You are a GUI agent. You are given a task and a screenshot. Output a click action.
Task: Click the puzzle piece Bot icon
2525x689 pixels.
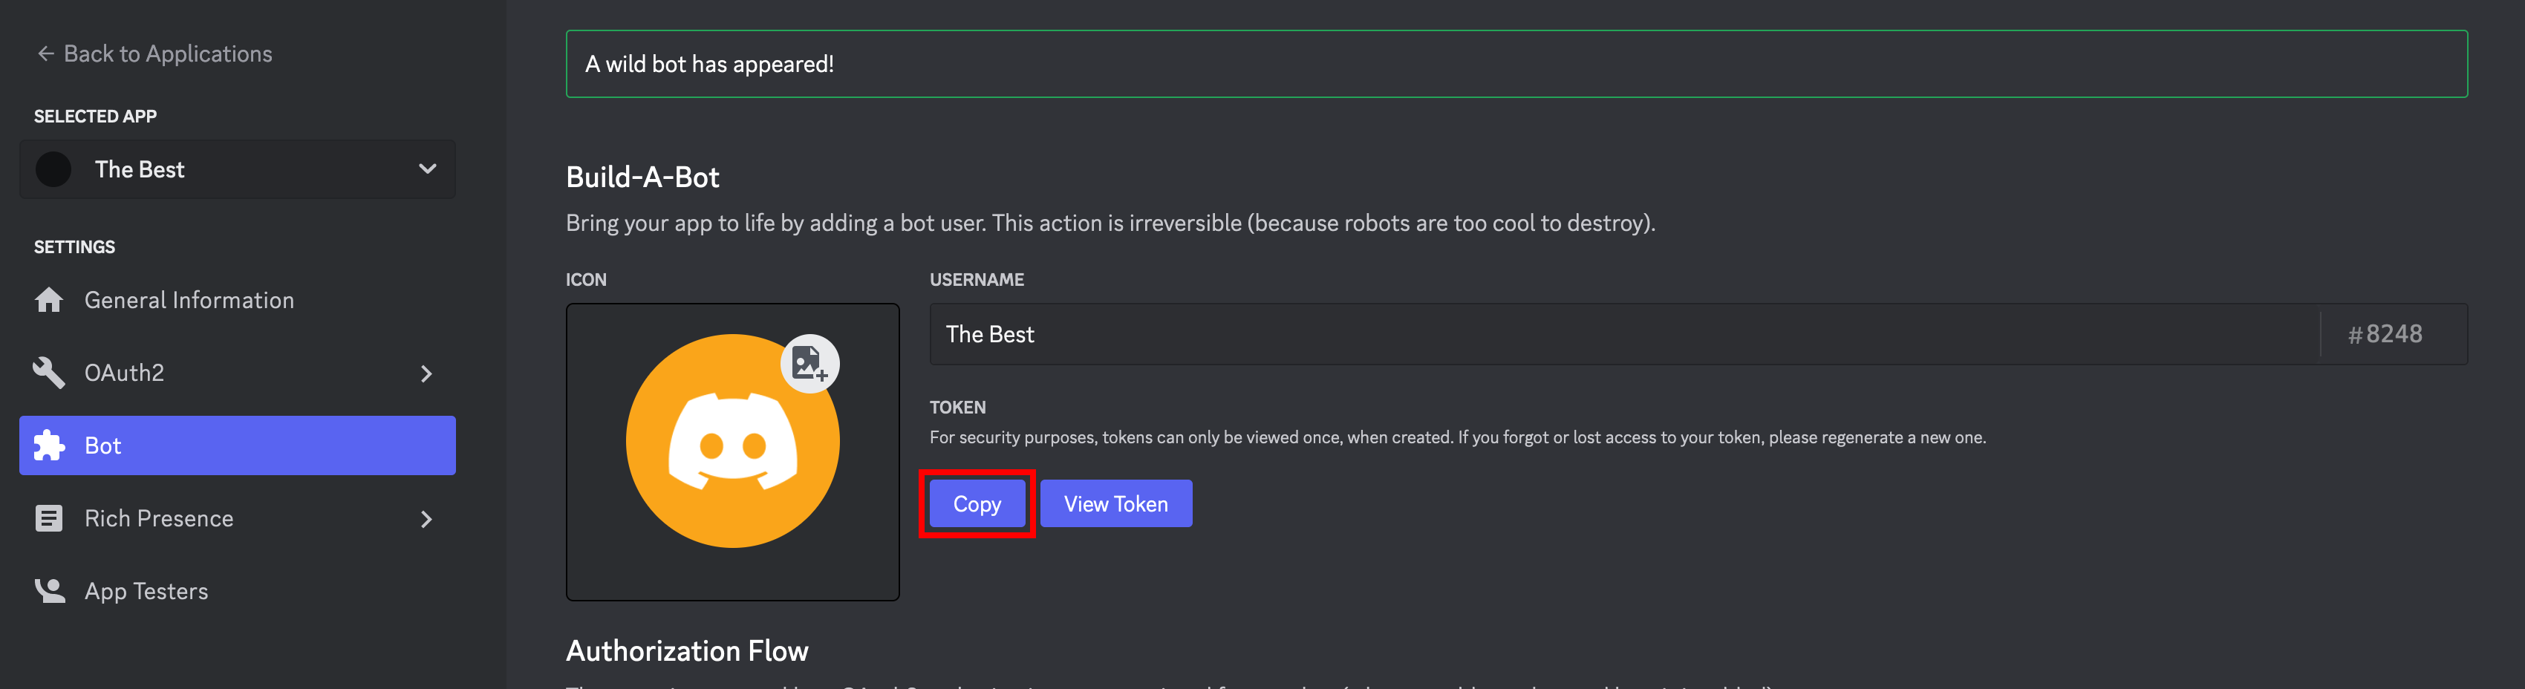[49, 446]
